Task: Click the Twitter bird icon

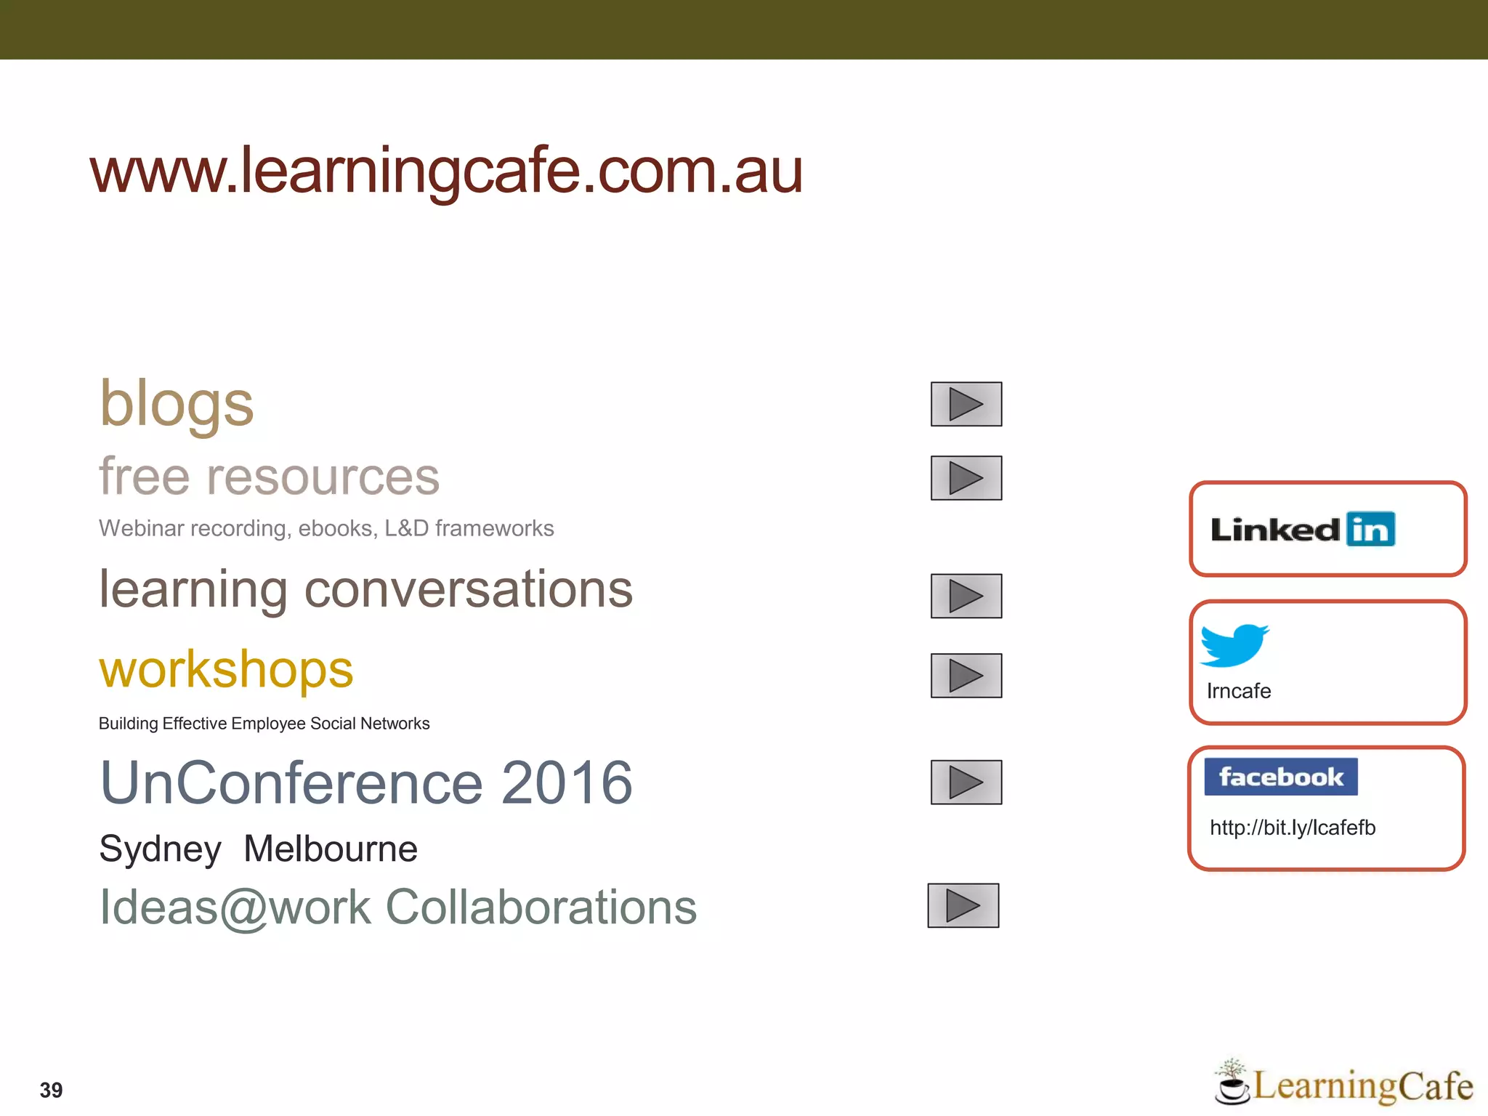Action: tap(1234, 644)
